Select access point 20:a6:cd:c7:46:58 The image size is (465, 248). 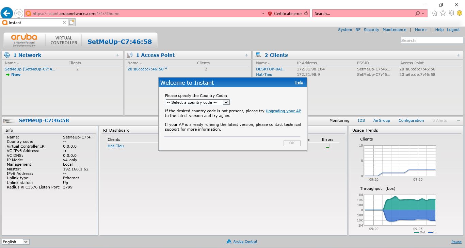147,69
